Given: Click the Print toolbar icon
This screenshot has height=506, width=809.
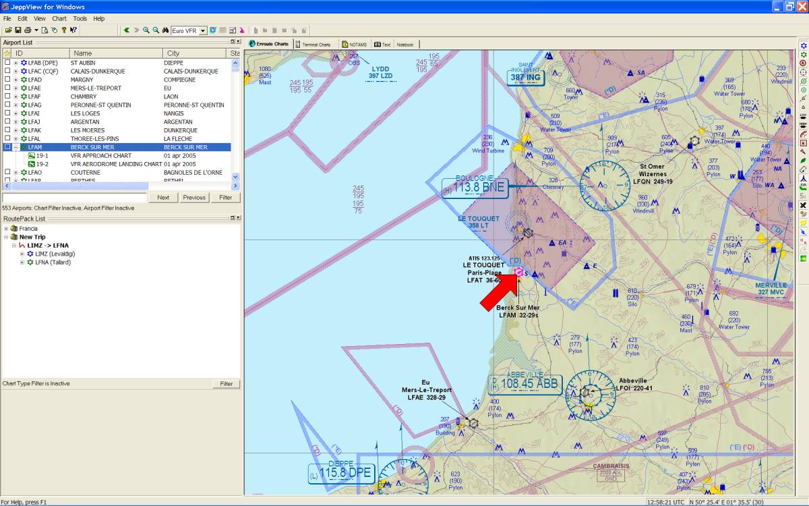Looking at the screenshot, I should pos(28,30).
